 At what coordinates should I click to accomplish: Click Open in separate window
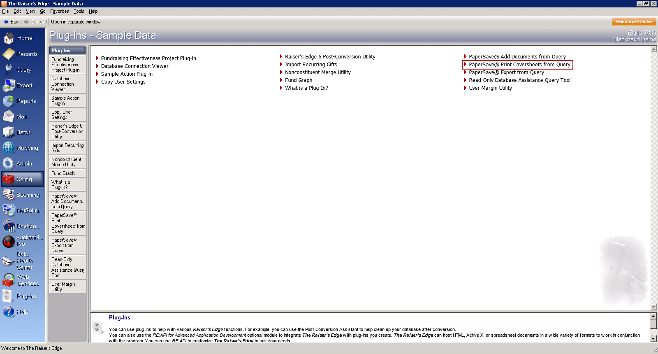point(76,22)
